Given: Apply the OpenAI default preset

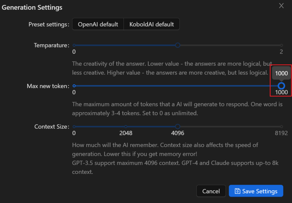Looking at the screenshot, I should click(98, 24).
